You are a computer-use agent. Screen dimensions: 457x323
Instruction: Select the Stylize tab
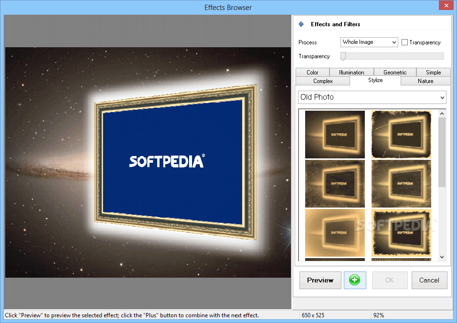(375, 80)
